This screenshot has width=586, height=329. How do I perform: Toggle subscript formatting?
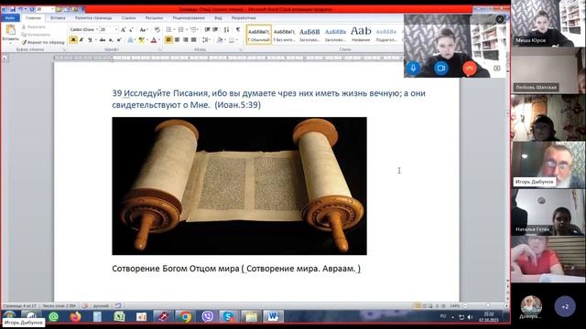[111, 39]
